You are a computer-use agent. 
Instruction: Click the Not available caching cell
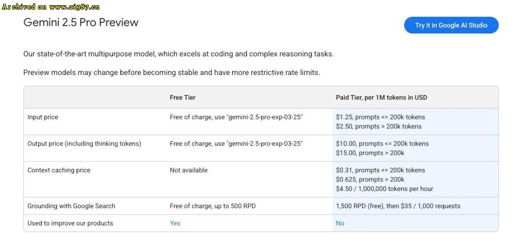click(x=189, y=170)
